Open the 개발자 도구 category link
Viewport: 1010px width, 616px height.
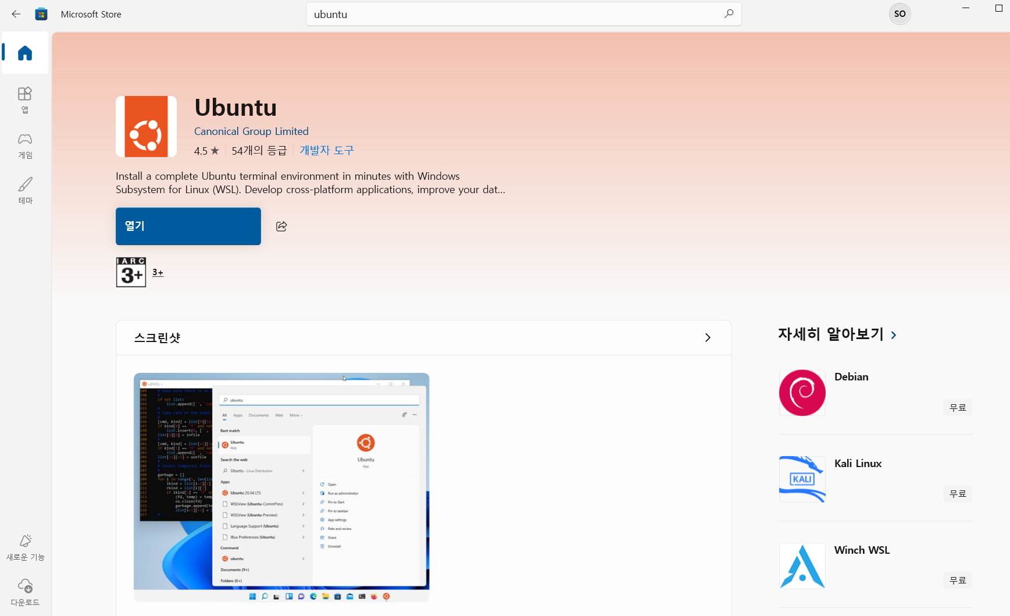[327, 151]
